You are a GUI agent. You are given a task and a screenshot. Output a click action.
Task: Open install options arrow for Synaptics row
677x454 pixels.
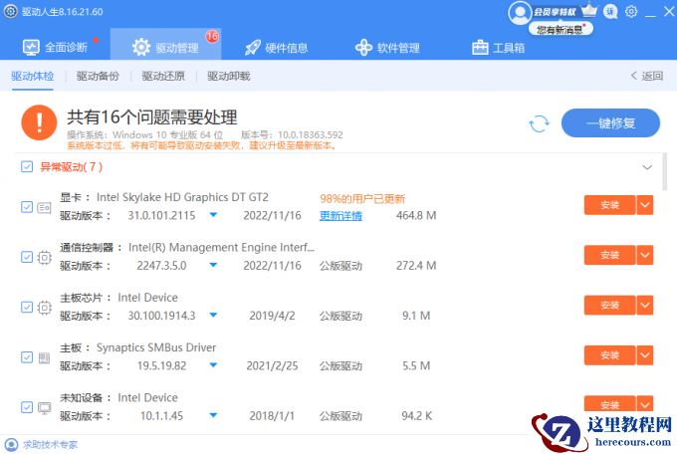coord(645,355)
